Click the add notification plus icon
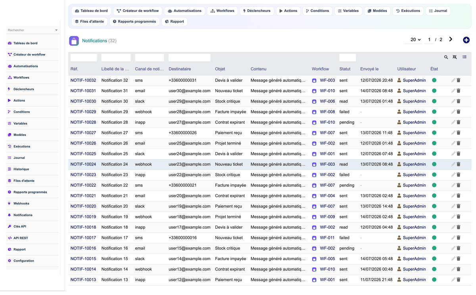This screenshot has width=476, height=295. (466, 40)
